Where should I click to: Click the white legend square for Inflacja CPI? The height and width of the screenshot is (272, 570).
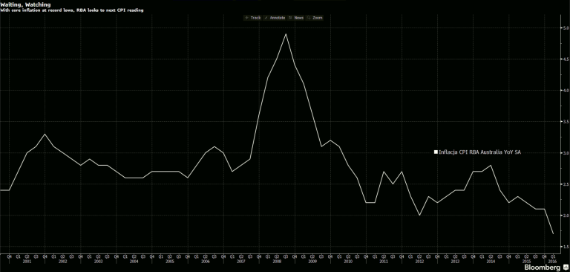click(x=436, y=152)
